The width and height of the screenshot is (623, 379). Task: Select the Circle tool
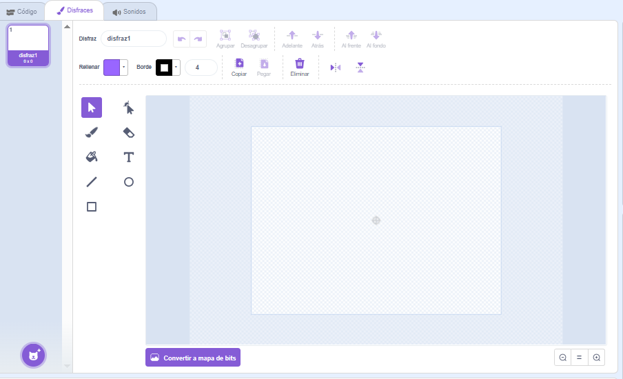128,182
